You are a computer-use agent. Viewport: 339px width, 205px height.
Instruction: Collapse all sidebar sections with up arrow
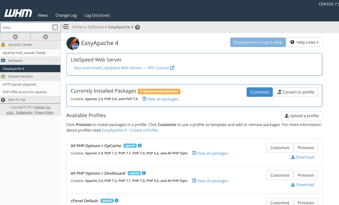15,37
